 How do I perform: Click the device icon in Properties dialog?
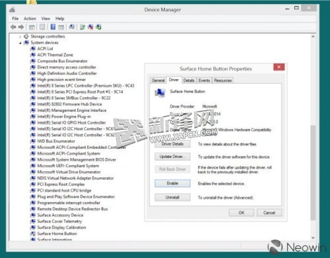(160, 93)
